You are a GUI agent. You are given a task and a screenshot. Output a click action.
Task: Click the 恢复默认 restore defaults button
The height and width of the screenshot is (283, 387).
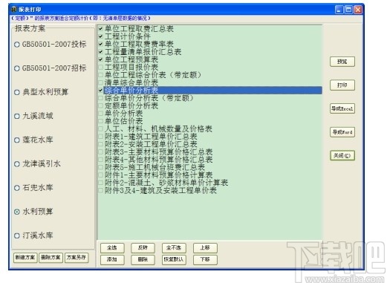tap(174, 259)
